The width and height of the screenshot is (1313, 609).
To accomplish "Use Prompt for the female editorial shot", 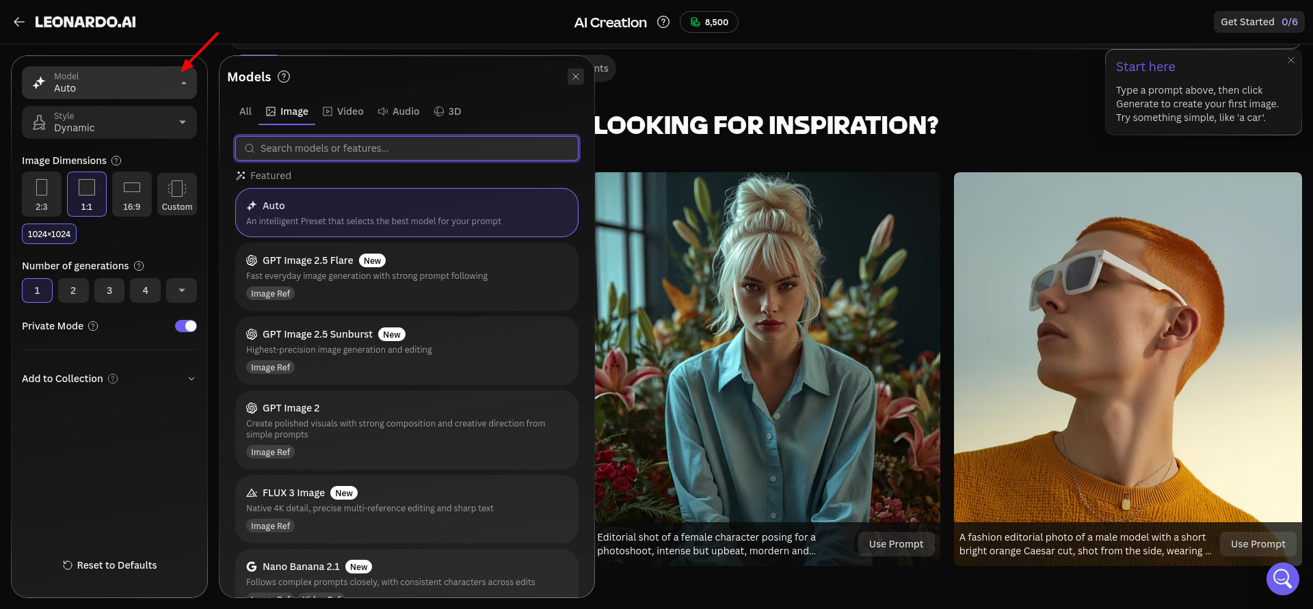I will (896, 544).
